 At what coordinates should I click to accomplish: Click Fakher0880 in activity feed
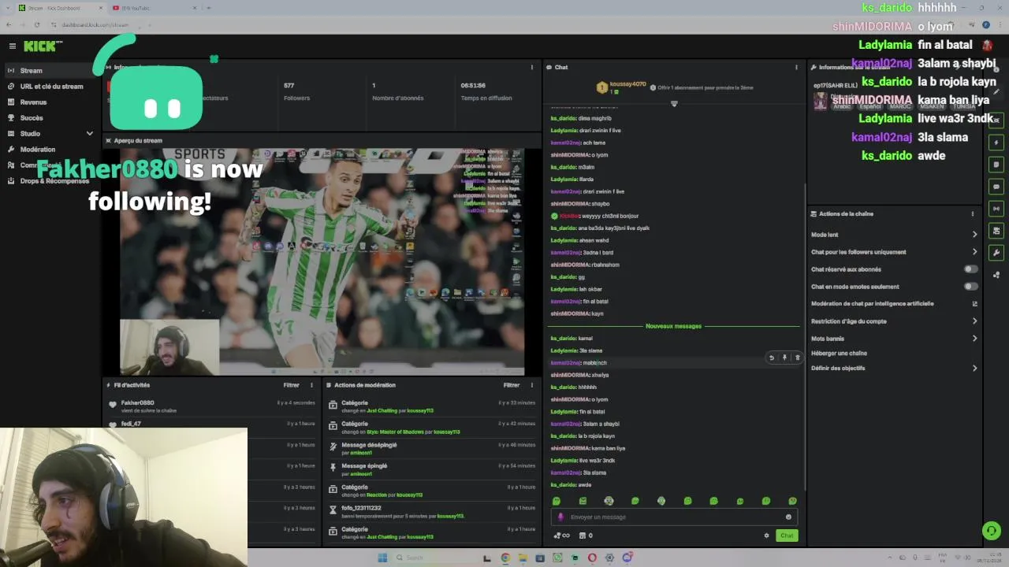(x=138, y=403)
